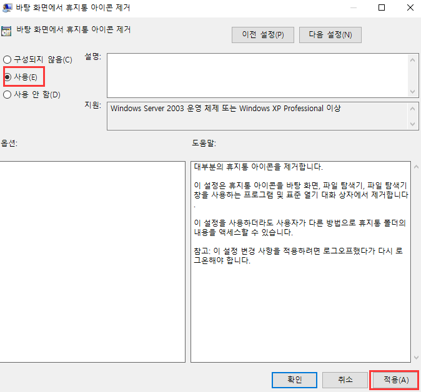This screenshot has width=421, height=392.
Task: Click the 도움말 pane scroll up arrow
Action: pos(416,167)
